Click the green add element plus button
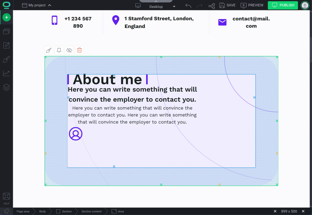The height and width of the screenshot is (215, 312). click(x=7, y=17)
